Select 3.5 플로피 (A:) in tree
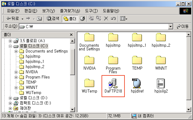 click(32, 41)
